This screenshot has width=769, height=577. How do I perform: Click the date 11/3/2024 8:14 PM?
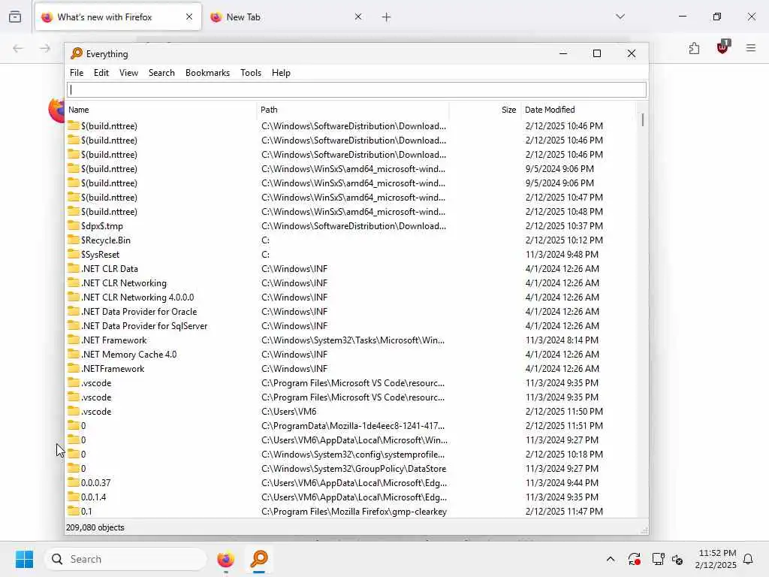562,340
